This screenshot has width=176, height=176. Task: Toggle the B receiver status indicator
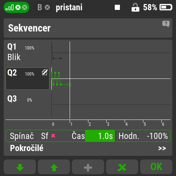(x=44, y=7)
